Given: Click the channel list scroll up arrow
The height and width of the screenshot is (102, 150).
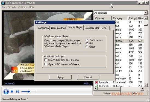Looking at the screenshot, I should pos(146,18).
